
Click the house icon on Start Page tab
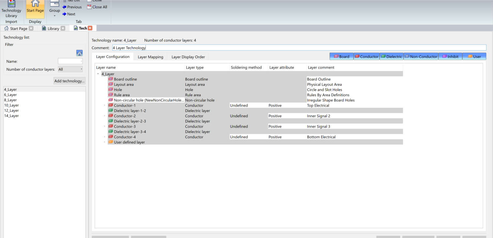click(x=6, y=28)
